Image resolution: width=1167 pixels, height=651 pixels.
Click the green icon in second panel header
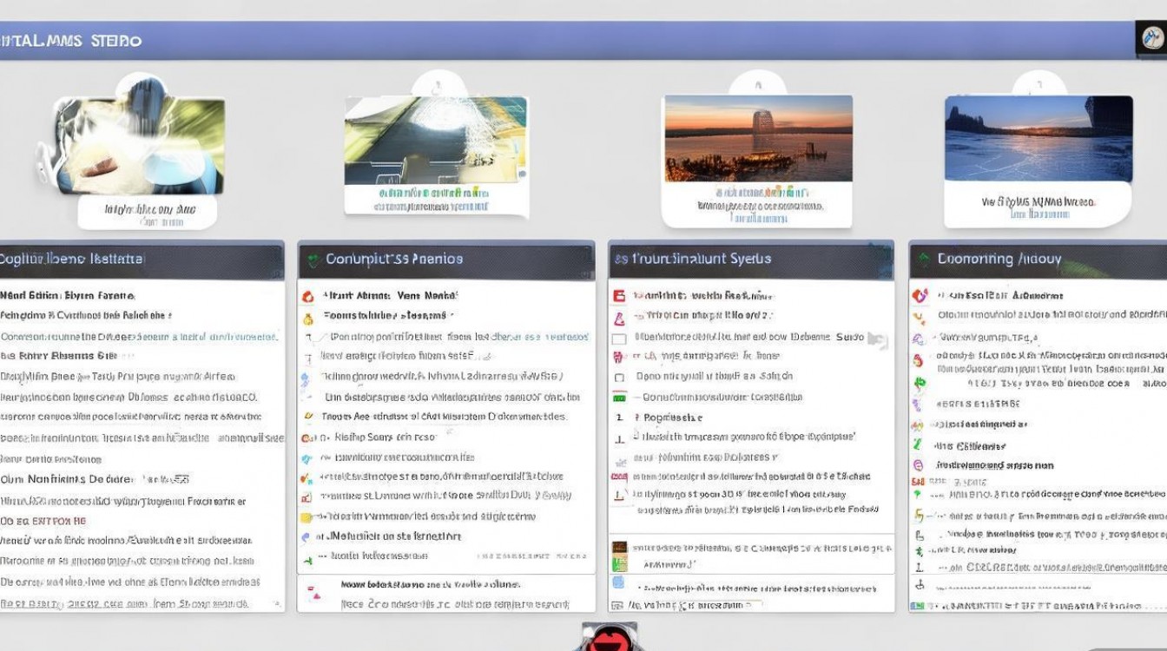coord(312,260)
